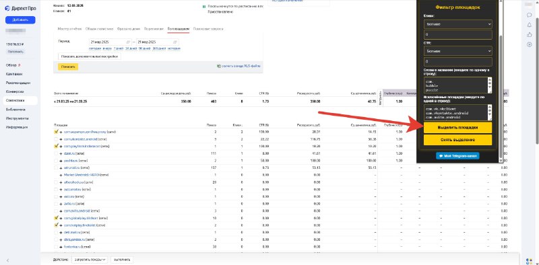Click the CTR value input in filter
539x265 pixels.
(458, 62)
